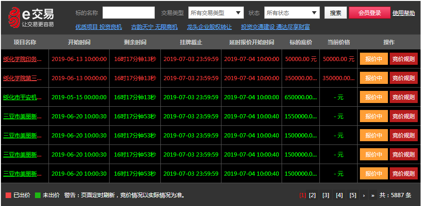Go to page 2 of results

[312, 195]
